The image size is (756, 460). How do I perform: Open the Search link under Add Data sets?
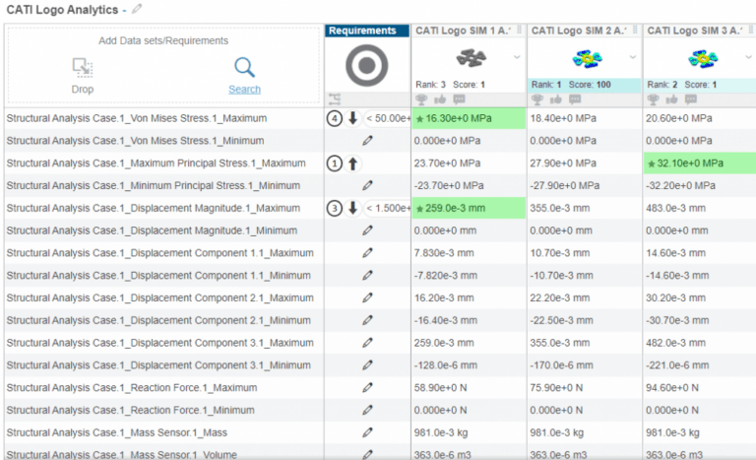[x=244, y=90]
